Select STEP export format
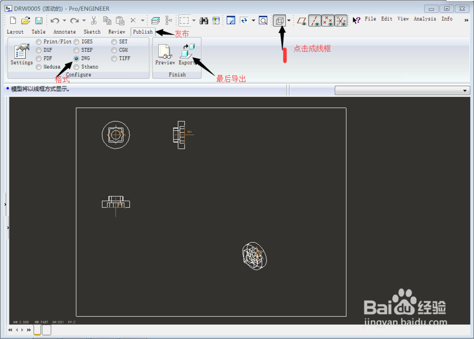This screenshot has height=339, width=474. tap(76, 50)
